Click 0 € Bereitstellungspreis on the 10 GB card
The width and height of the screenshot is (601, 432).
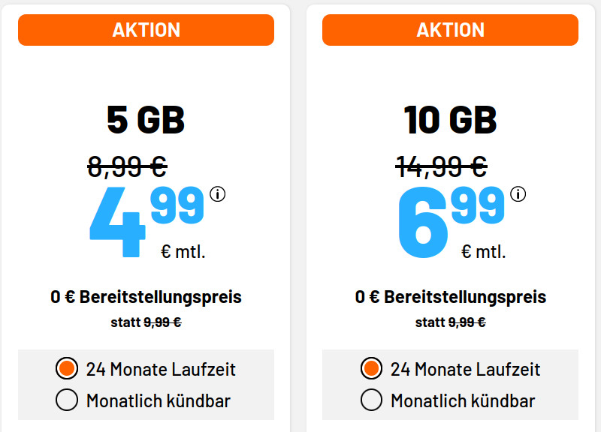coord(449,297)
